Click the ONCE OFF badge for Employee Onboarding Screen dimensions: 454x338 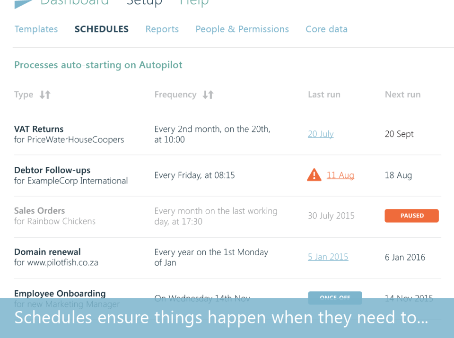pos(335,298)
